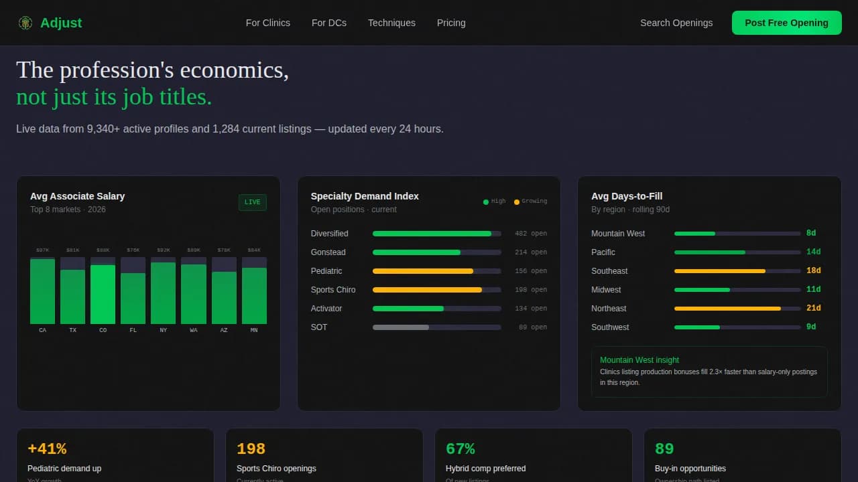Viewport: 858px width, 482px height.
Task: Click the green High legend dot
Action: (486, 202)
